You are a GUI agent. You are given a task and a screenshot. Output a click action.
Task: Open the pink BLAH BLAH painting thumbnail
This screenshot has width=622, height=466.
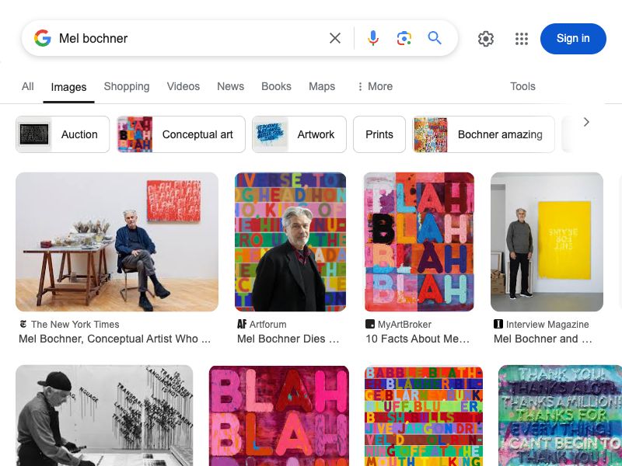coord(279,416)
